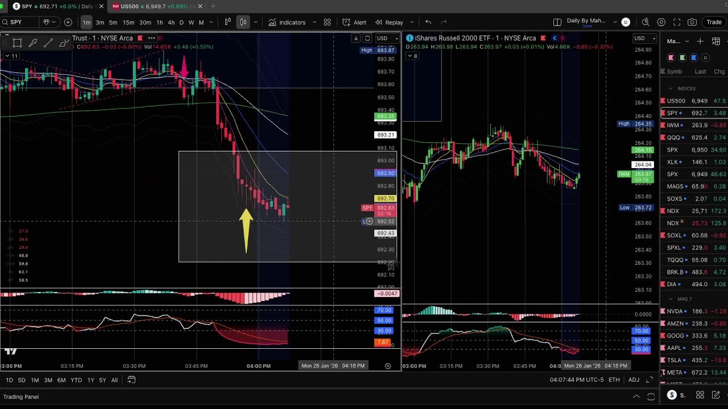Switch to the 5m timeframe
Viewport: 728px width, 409px height.
[113, 22]
